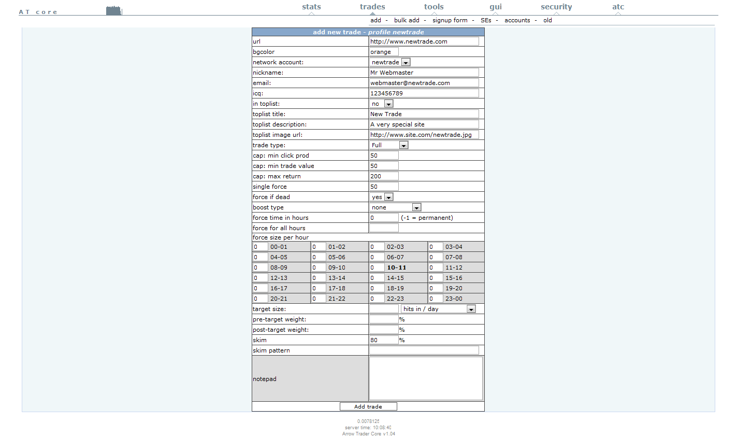
Task: Focus the url input field
Action: coord(424,41)
